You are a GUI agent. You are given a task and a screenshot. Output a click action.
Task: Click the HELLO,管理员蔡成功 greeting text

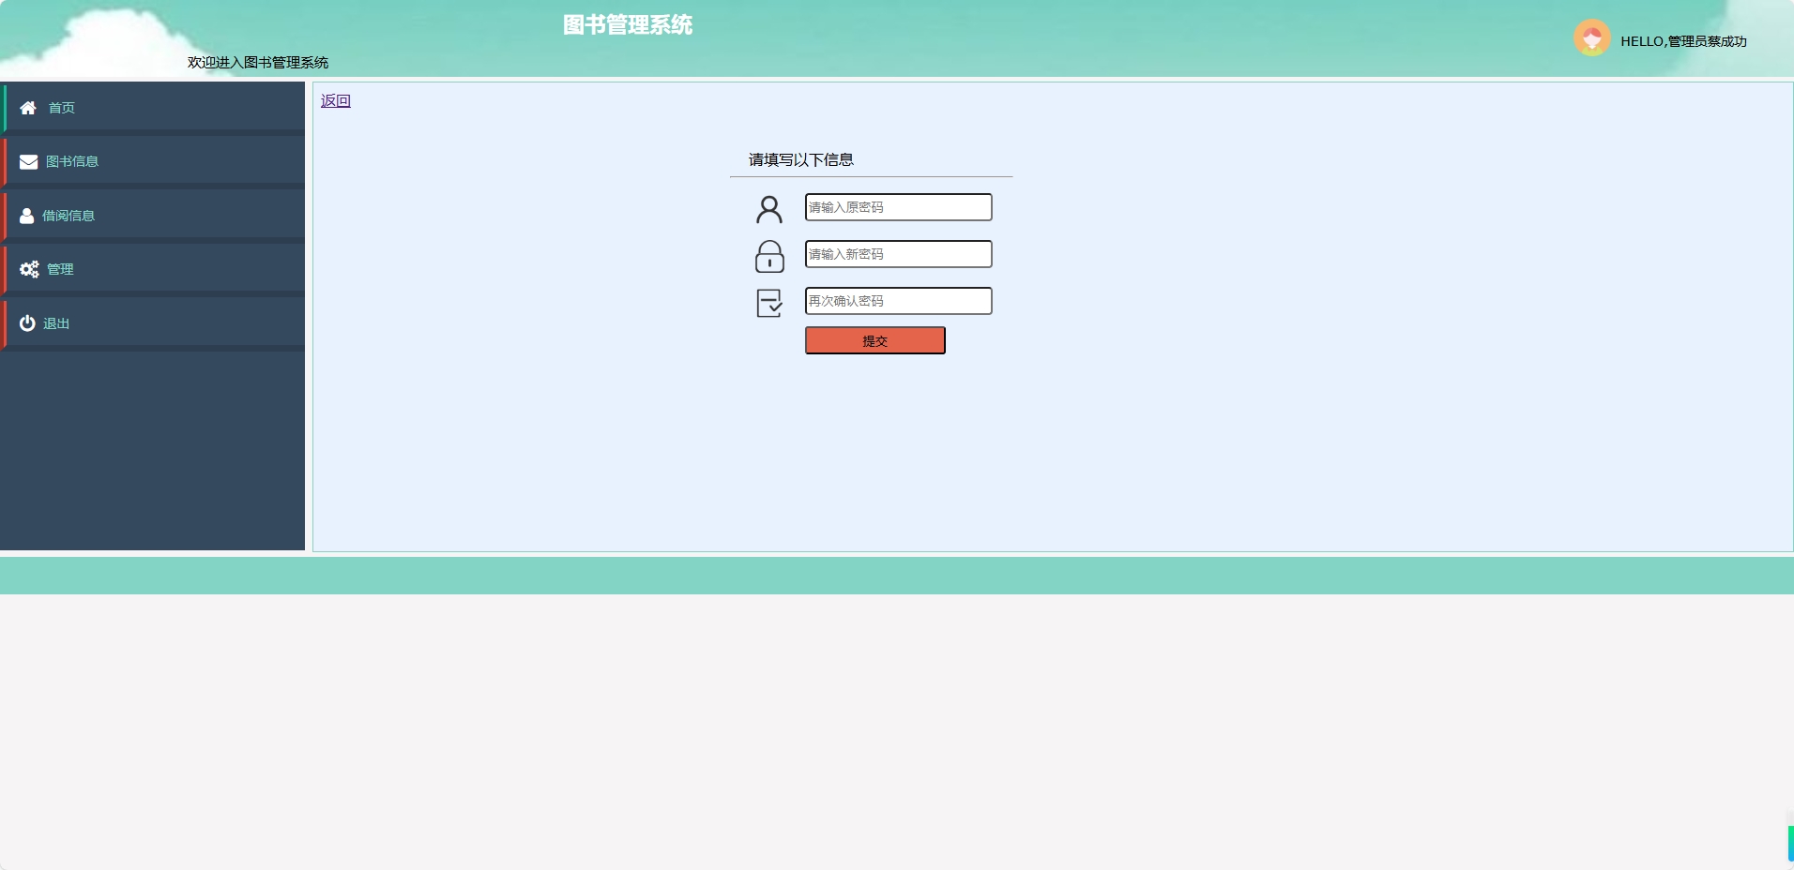(x=1683, y=40)
